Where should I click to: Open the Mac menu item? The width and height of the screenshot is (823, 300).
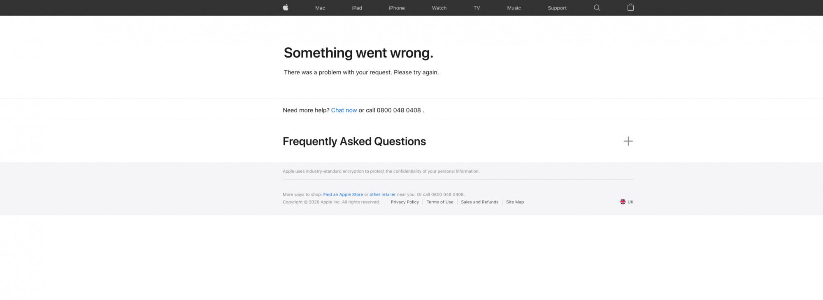(320, 8)
